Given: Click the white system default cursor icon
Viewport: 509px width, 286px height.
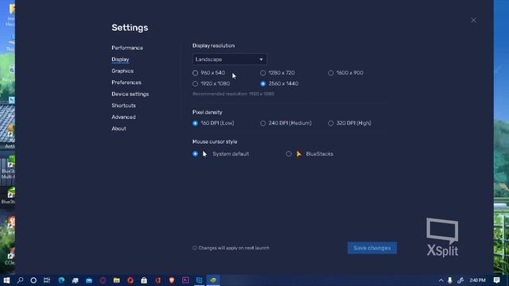Looking at the screenshot, I should click(204, 153).
